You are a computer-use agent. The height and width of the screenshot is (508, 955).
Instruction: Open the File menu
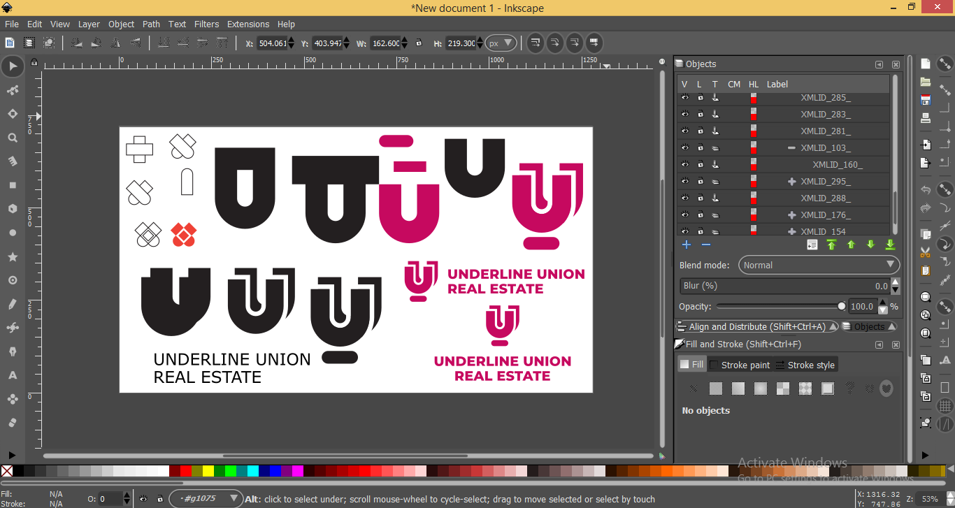pyautogui.click(x=12, y=24)
